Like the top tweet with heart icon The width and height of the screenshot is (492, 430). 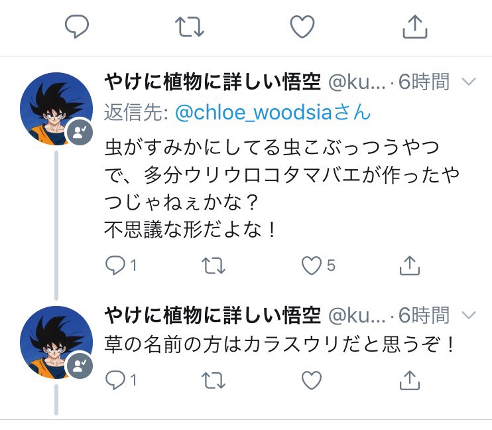tap(302, 27)
